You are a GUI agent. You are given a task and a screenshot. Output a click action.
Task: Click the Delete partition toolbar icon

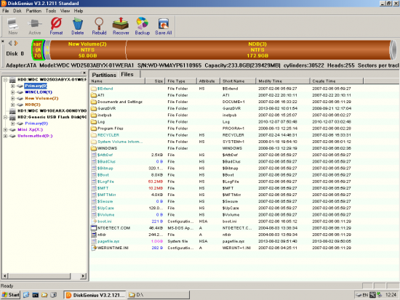78,26
